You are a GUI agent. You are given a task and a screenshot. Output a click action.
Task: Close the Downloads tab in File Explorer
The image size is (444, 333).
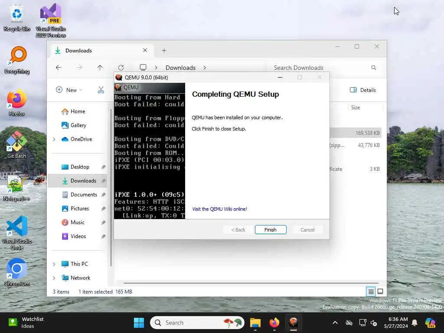[145, 50]
